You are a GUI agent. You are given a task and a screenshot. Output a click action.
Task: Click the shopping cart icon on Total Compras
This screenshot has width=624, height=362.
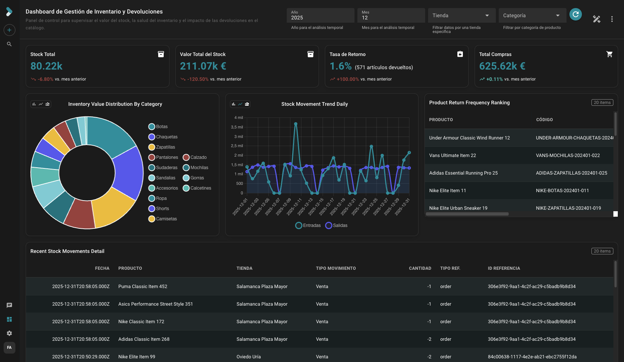click(610, 54)
